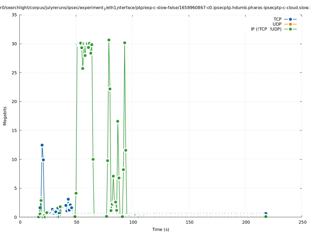Click the 35 tick on the y-axis
Screen dimensions: 310x233
[x=15, y=15]
